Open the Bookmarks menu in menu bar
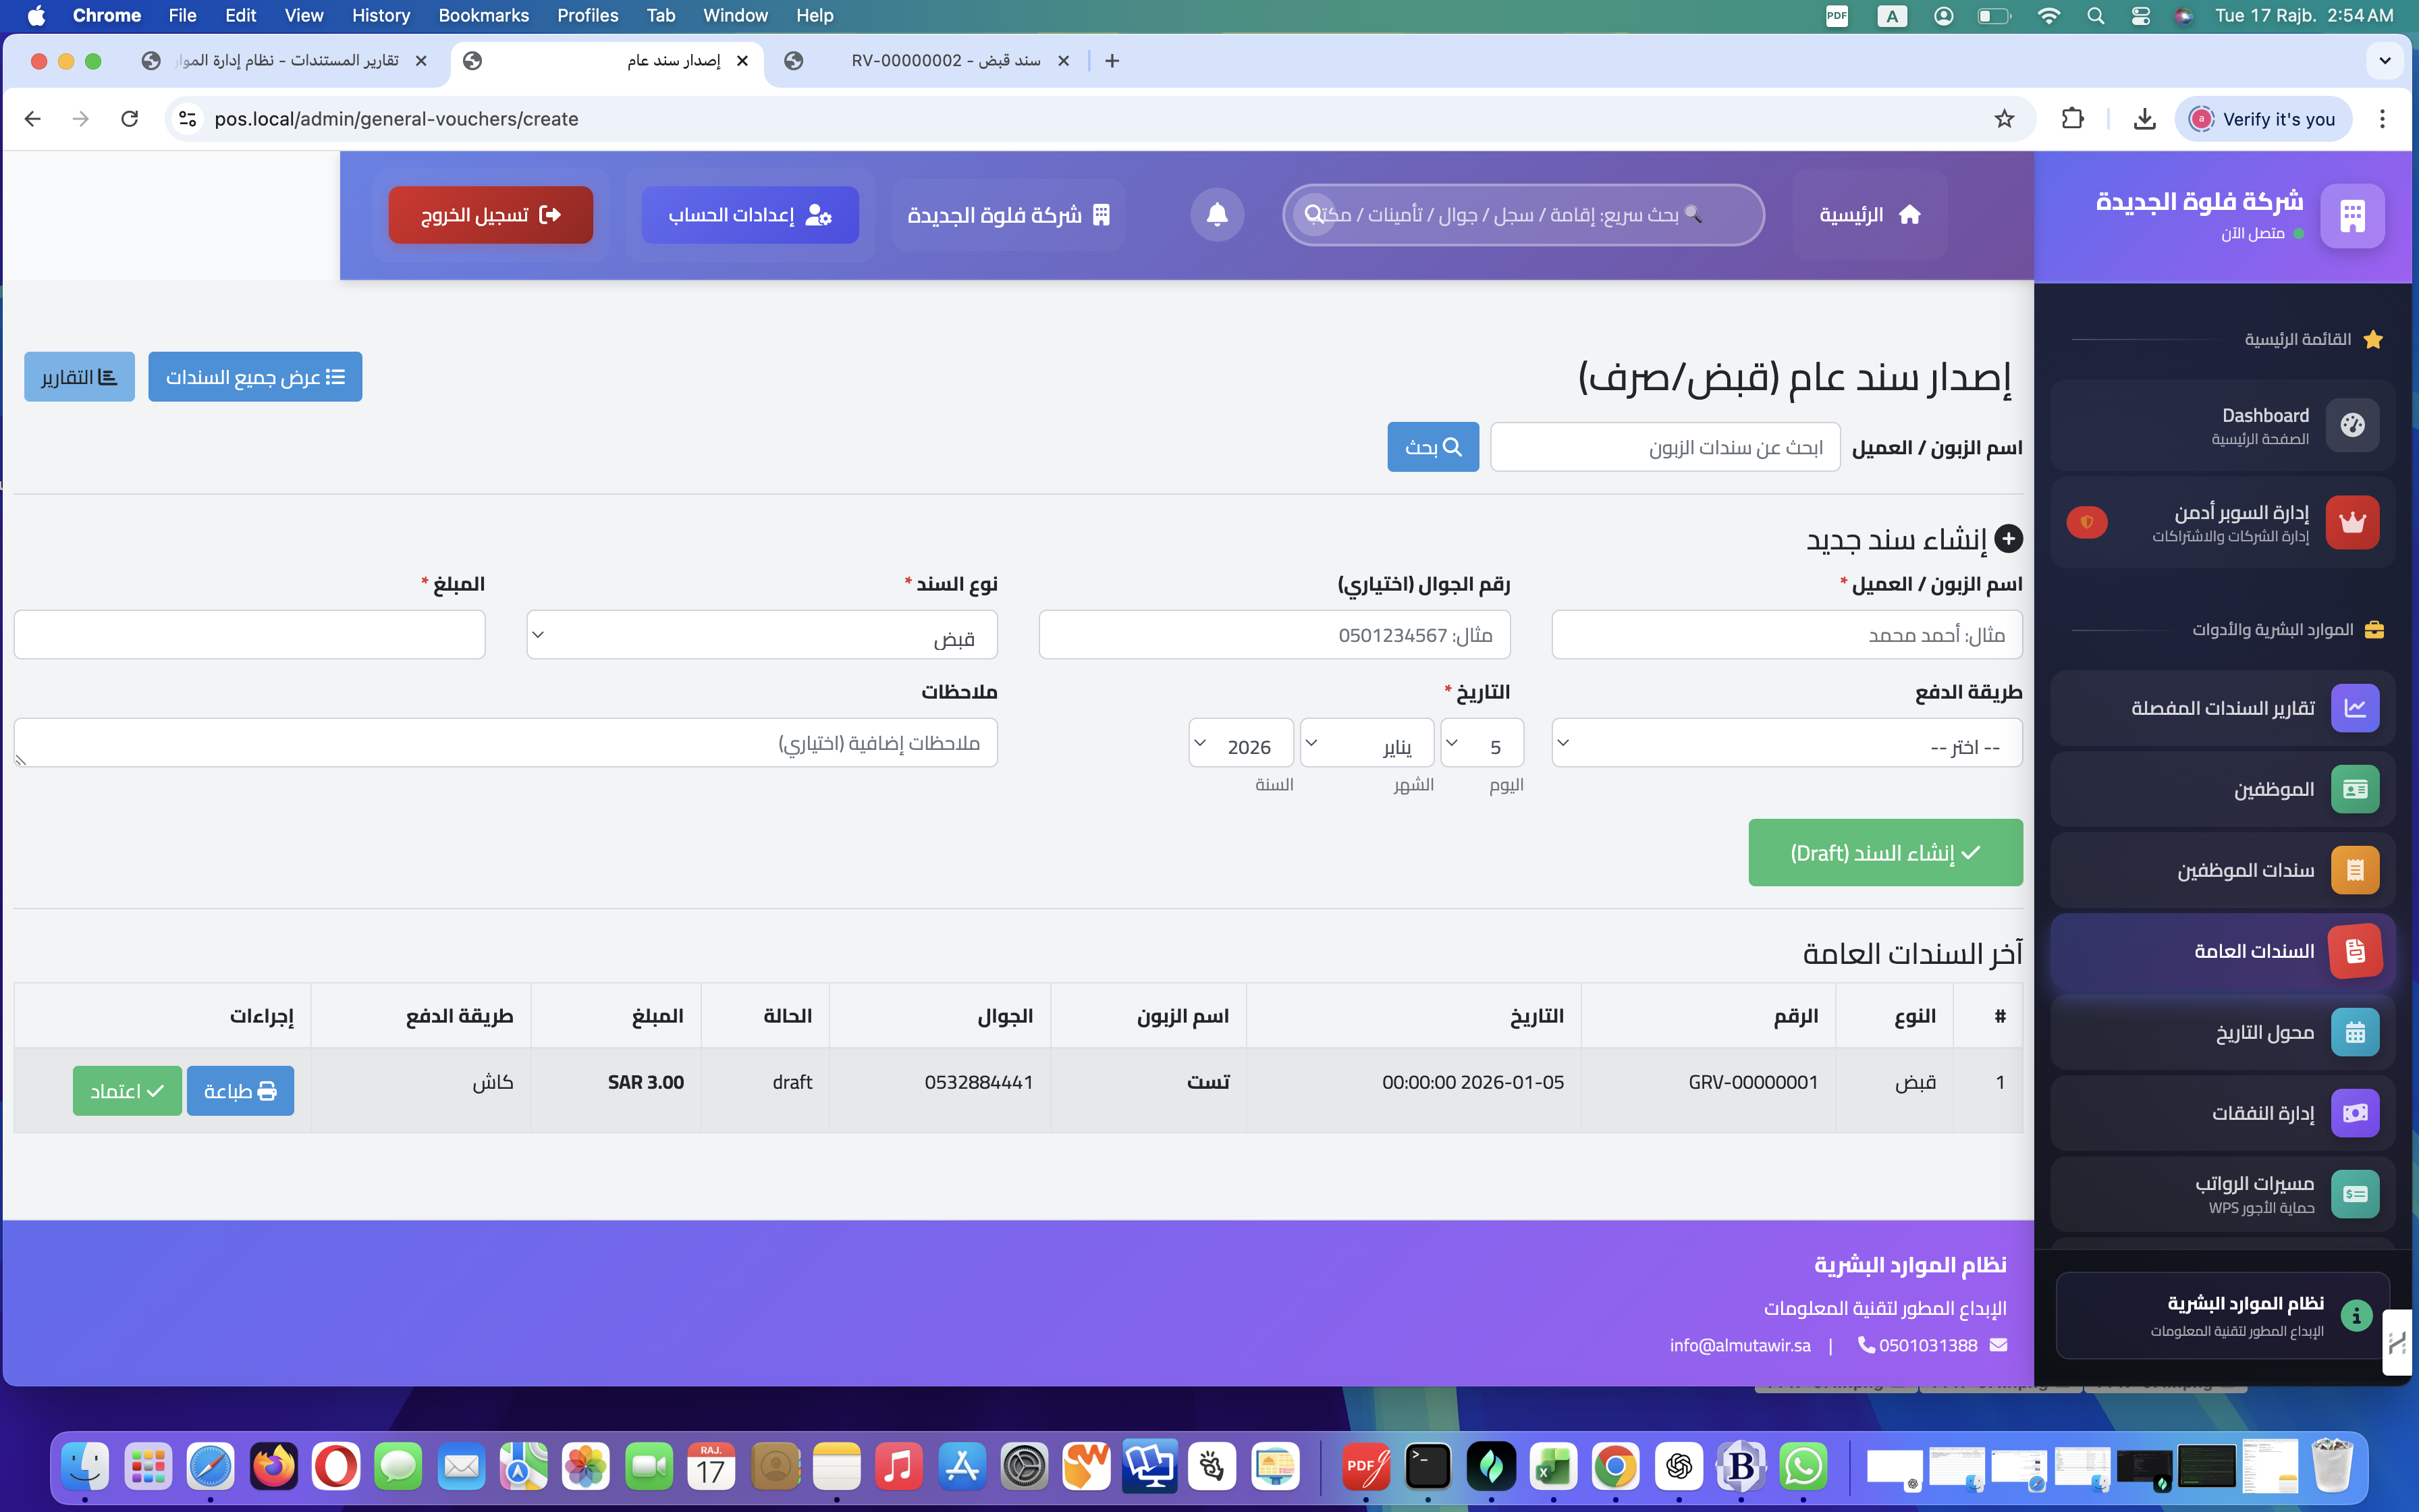 tap(484, 15)
